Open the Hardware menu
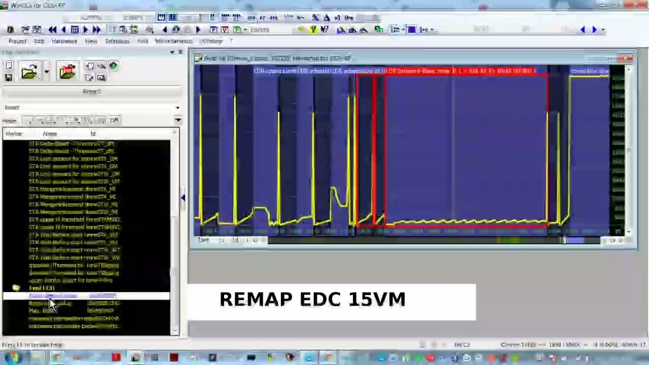 pyautogui.click(x=64, y=41)
